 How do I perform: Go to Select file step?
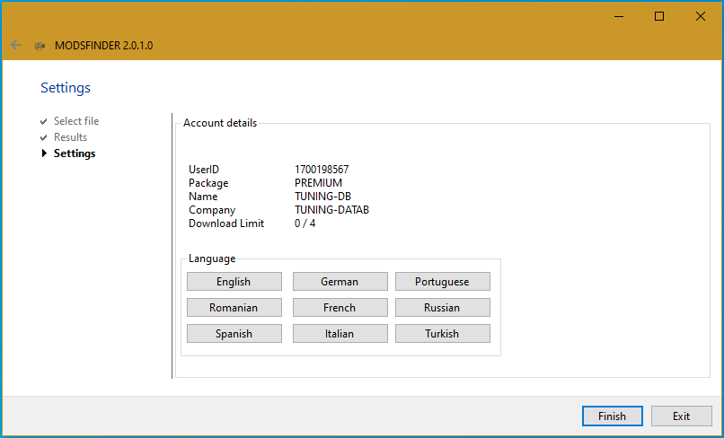75,121
